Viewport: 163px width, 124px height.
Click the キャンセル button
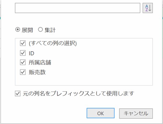(136, 113)
